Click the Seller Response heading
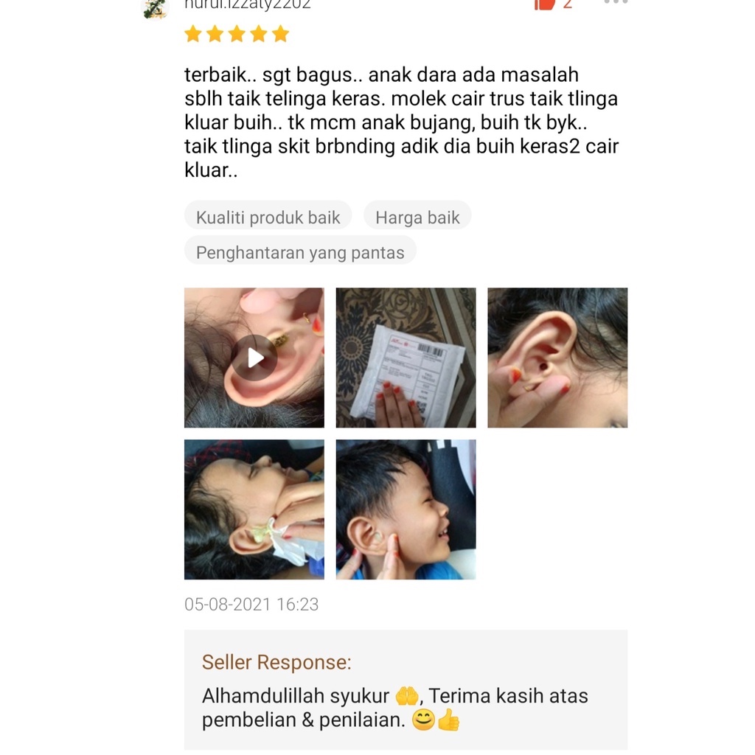 [276, 662]
